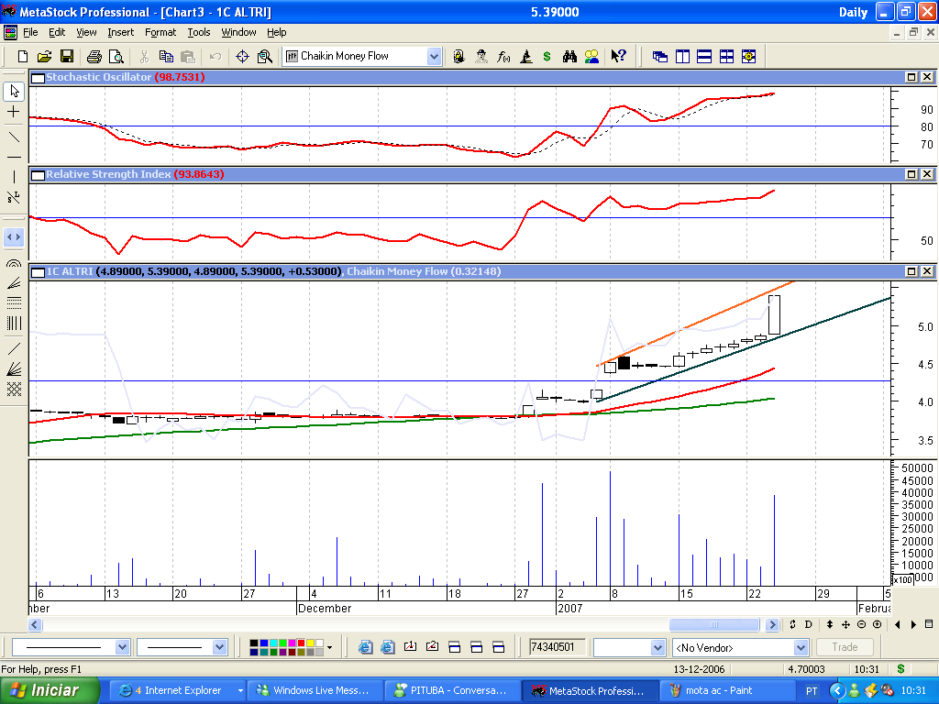Zoom in chart with plus circle icon
This screenshot has width=939, height=704.
coord(877,624)
